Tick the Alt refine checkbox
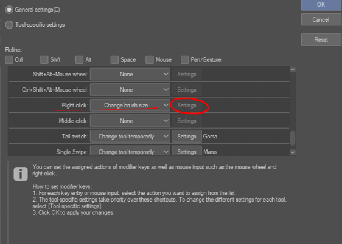This screenshot has width=342, height=244. tap(79, 59)
